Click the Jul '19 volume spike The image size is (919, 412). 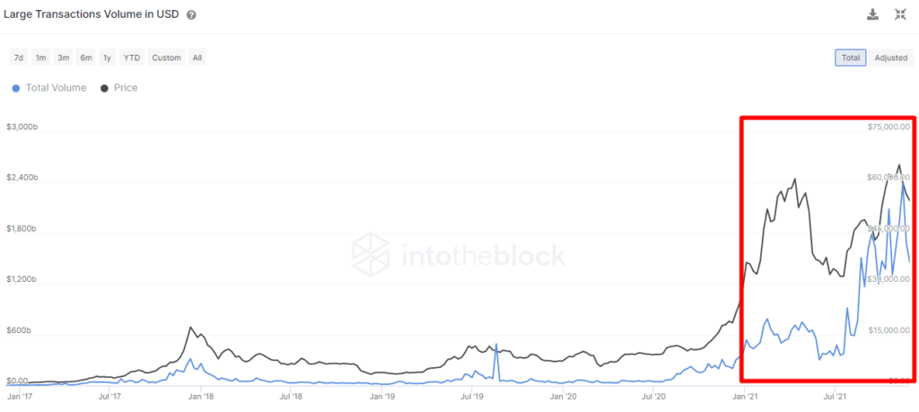496,345
